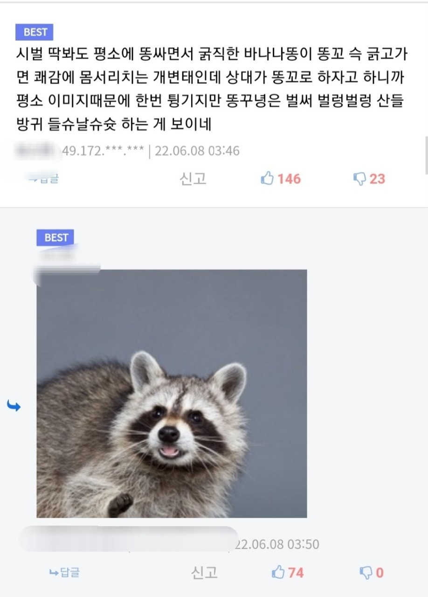This screenshot has height=597, width=428.
Task: Like the raccoon comment with 74 upvotes
Action: pyautogui.click(x=278, y=572)
